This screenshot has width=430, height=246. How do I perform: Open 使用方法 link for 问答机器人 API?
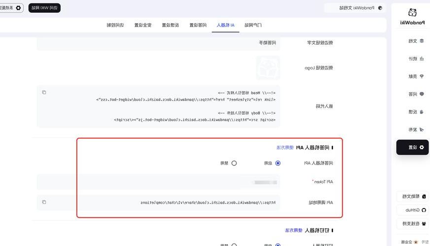pyautogui.click(x=285, y=148)
